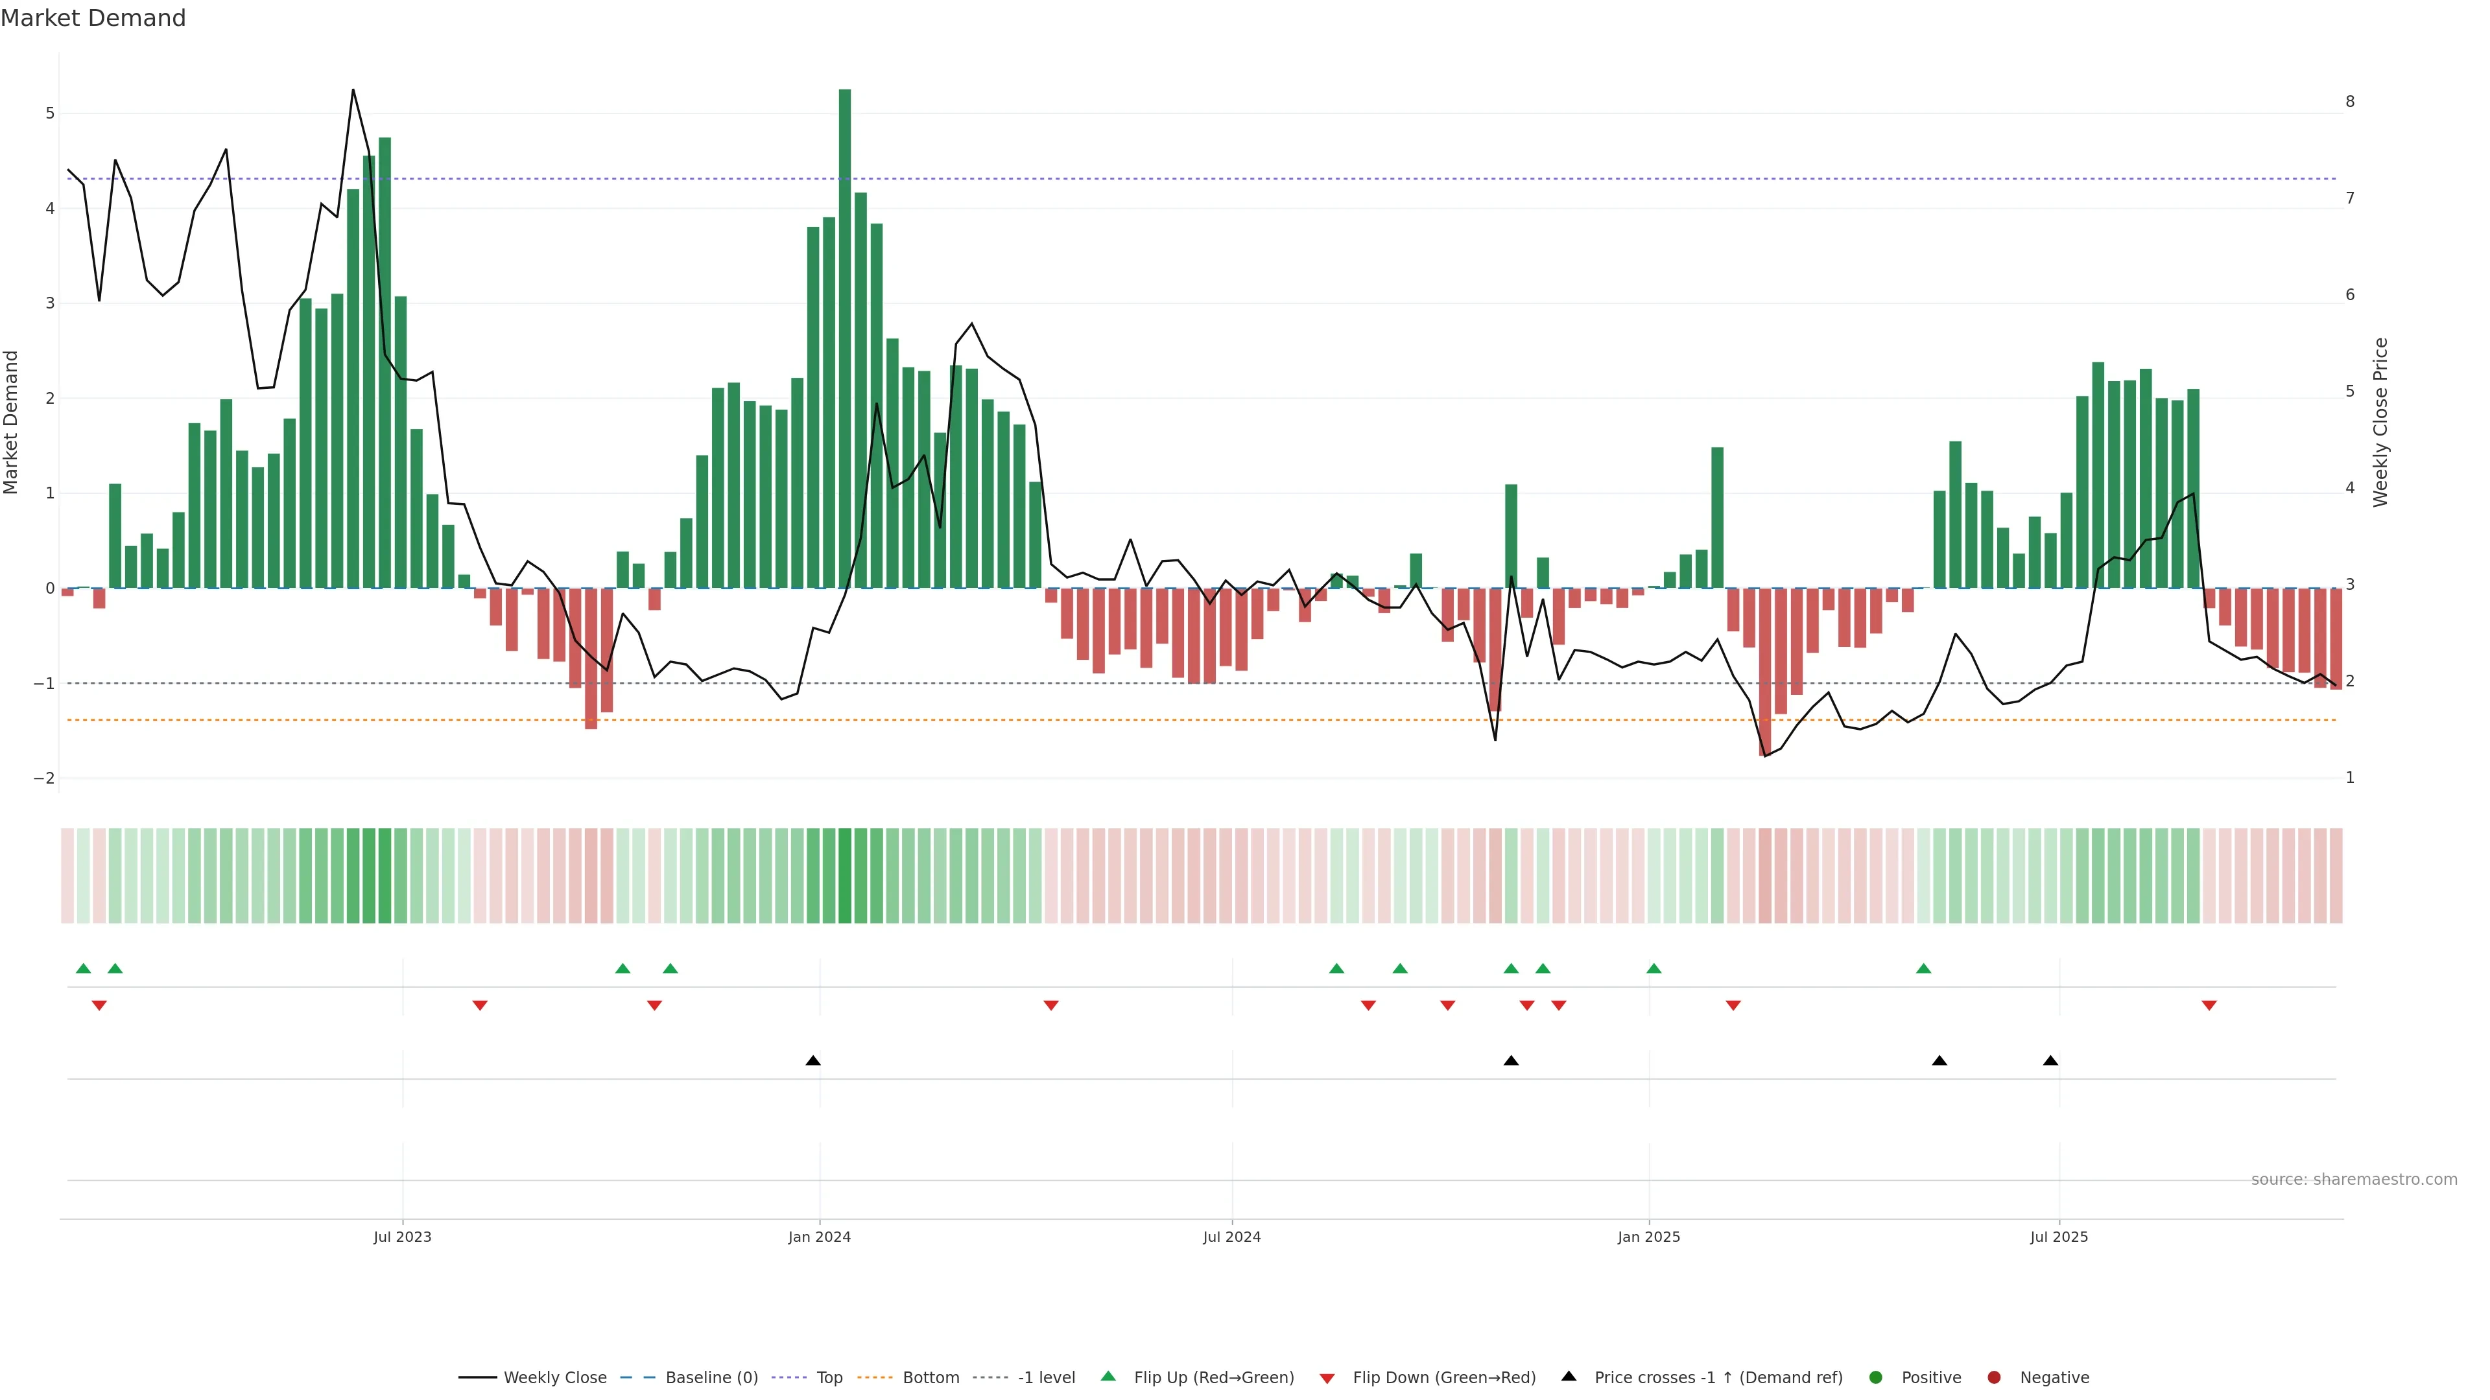Click the Market Demand chart title
The height and width of the screenshot is (1400, 2490).
tap(93, 18)
